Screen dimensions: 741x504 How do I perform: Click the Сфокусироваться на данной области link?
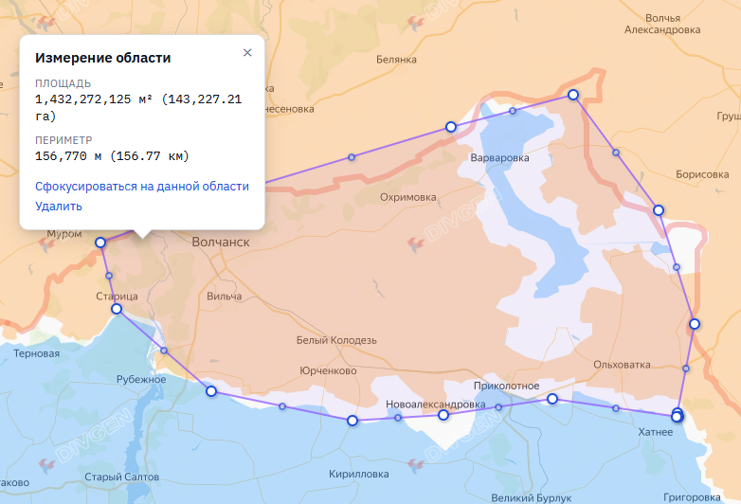142,186
